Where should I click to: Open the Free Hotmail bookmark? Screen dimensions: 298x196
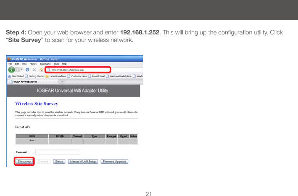point(97,76)
